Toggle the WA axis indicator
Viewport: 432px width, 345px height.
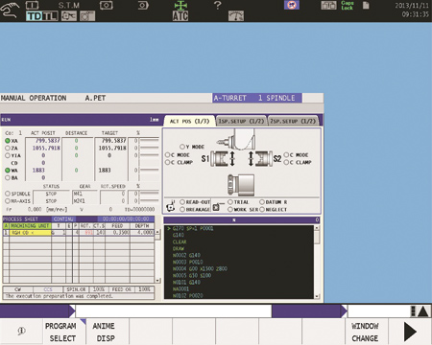(8, 171)
